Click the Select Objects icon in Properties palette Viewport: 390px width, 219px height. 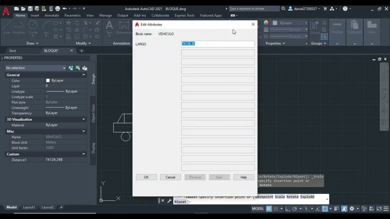(78, 68)
